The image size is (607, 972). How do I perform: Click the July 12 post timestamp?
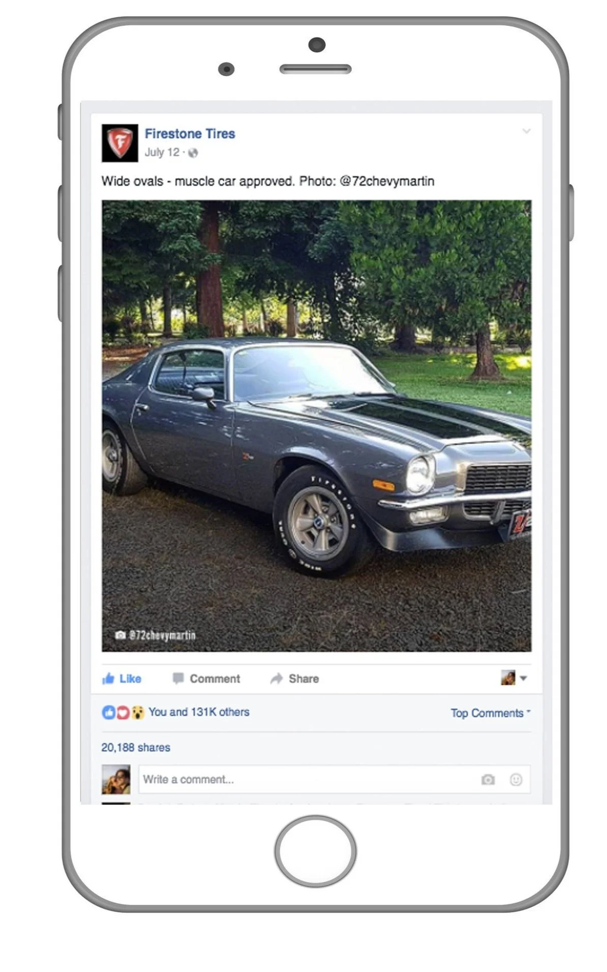[162, 153]
